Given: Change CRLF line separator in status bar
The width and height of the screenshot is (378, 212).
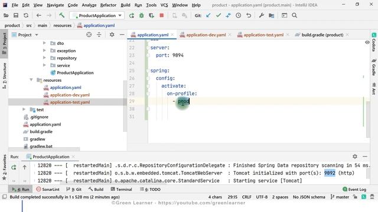Looking at the screenshot, I should coord(247,197).
